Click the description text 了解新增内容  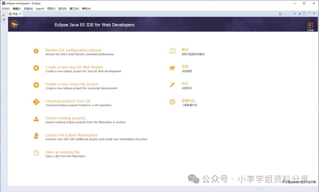point(189,105)
